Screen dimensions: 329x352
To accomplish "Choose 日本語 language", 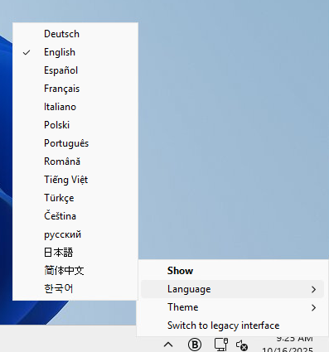I will pos(75,253).
